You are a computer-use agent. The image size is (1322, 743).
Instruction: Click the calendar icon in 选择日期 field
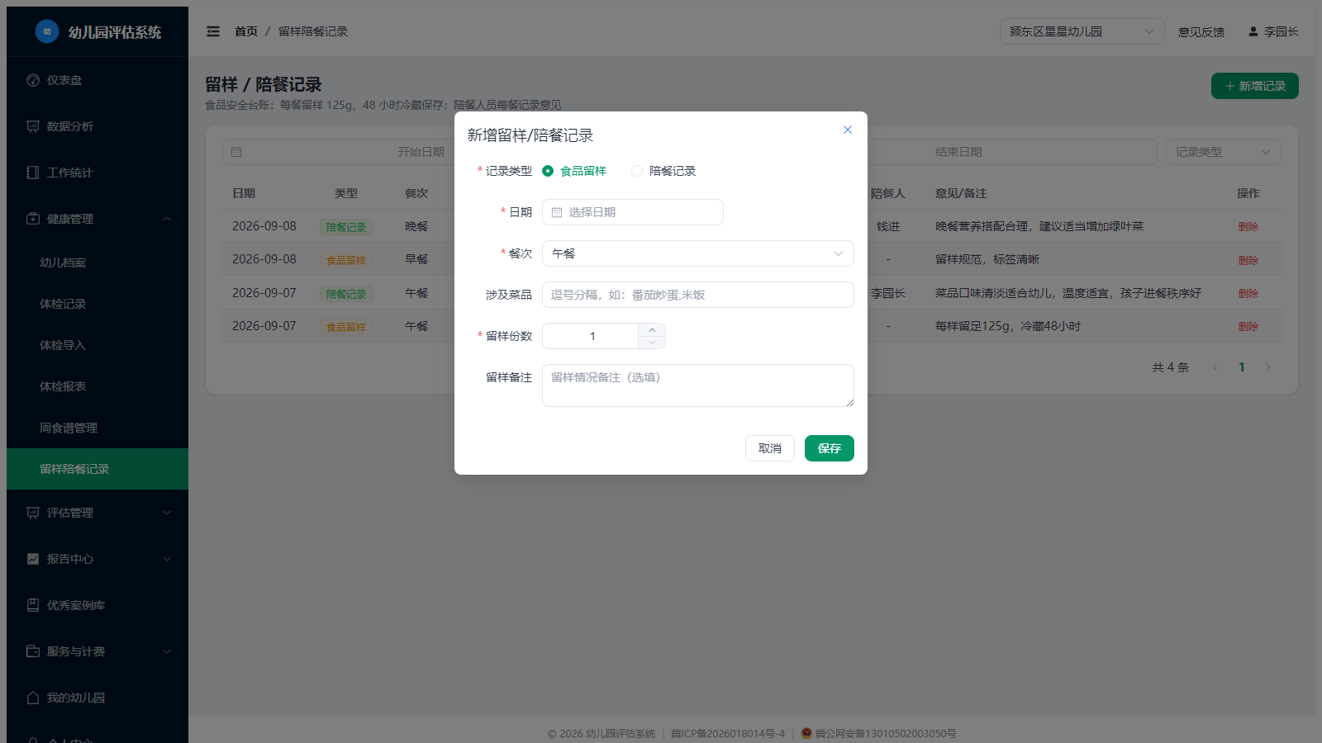(x=557, y=212)
